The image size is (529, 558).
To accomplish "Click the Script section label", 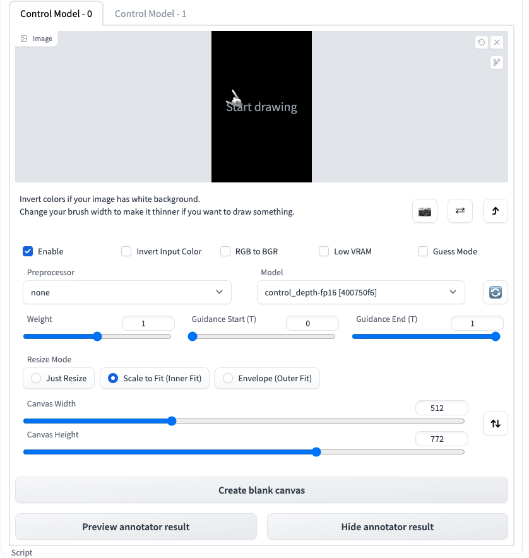I will click(x=21, y=552).
